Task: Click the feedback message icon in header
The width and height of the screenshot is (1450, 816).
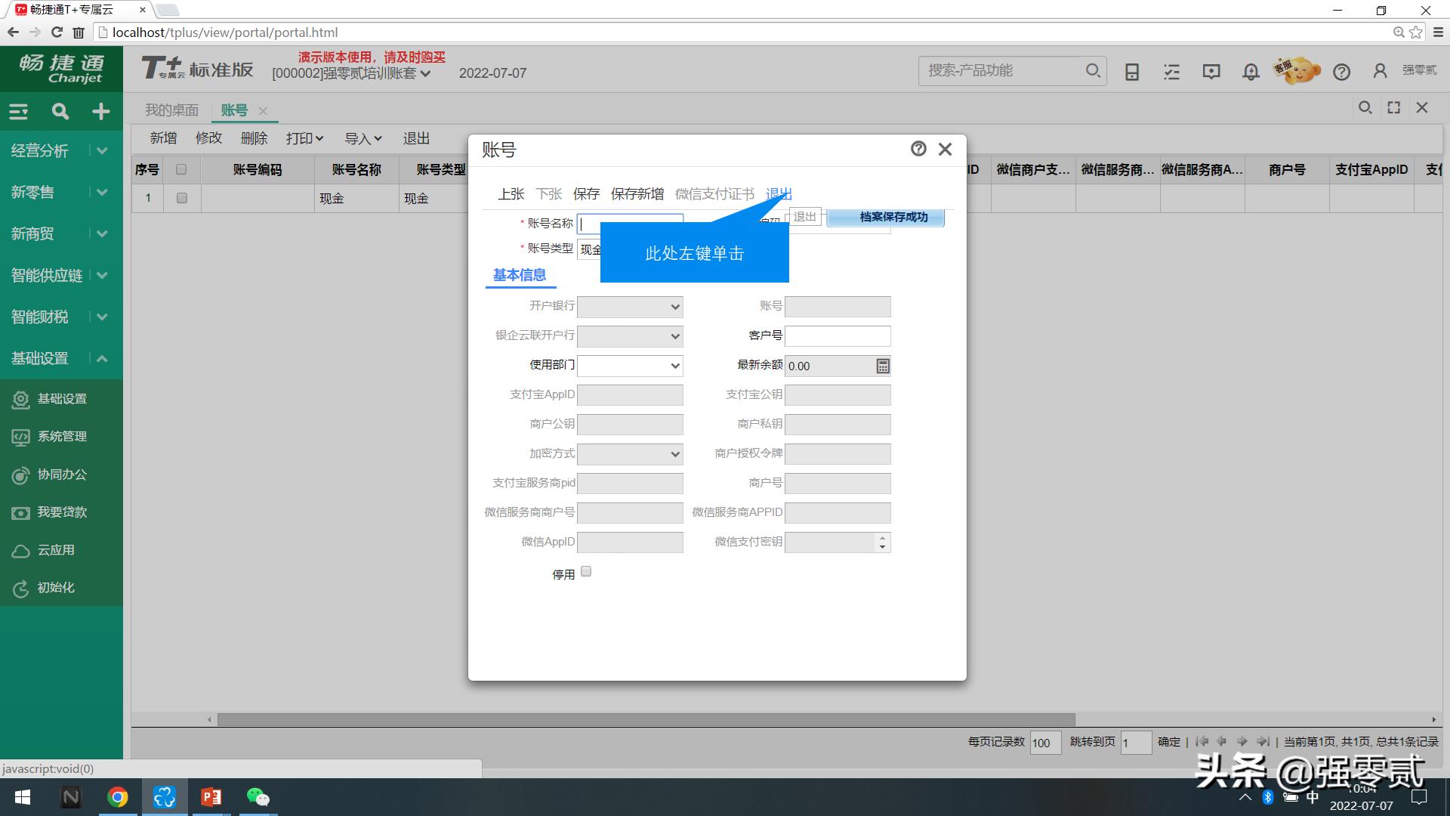Action: [x=1211, y=71]
